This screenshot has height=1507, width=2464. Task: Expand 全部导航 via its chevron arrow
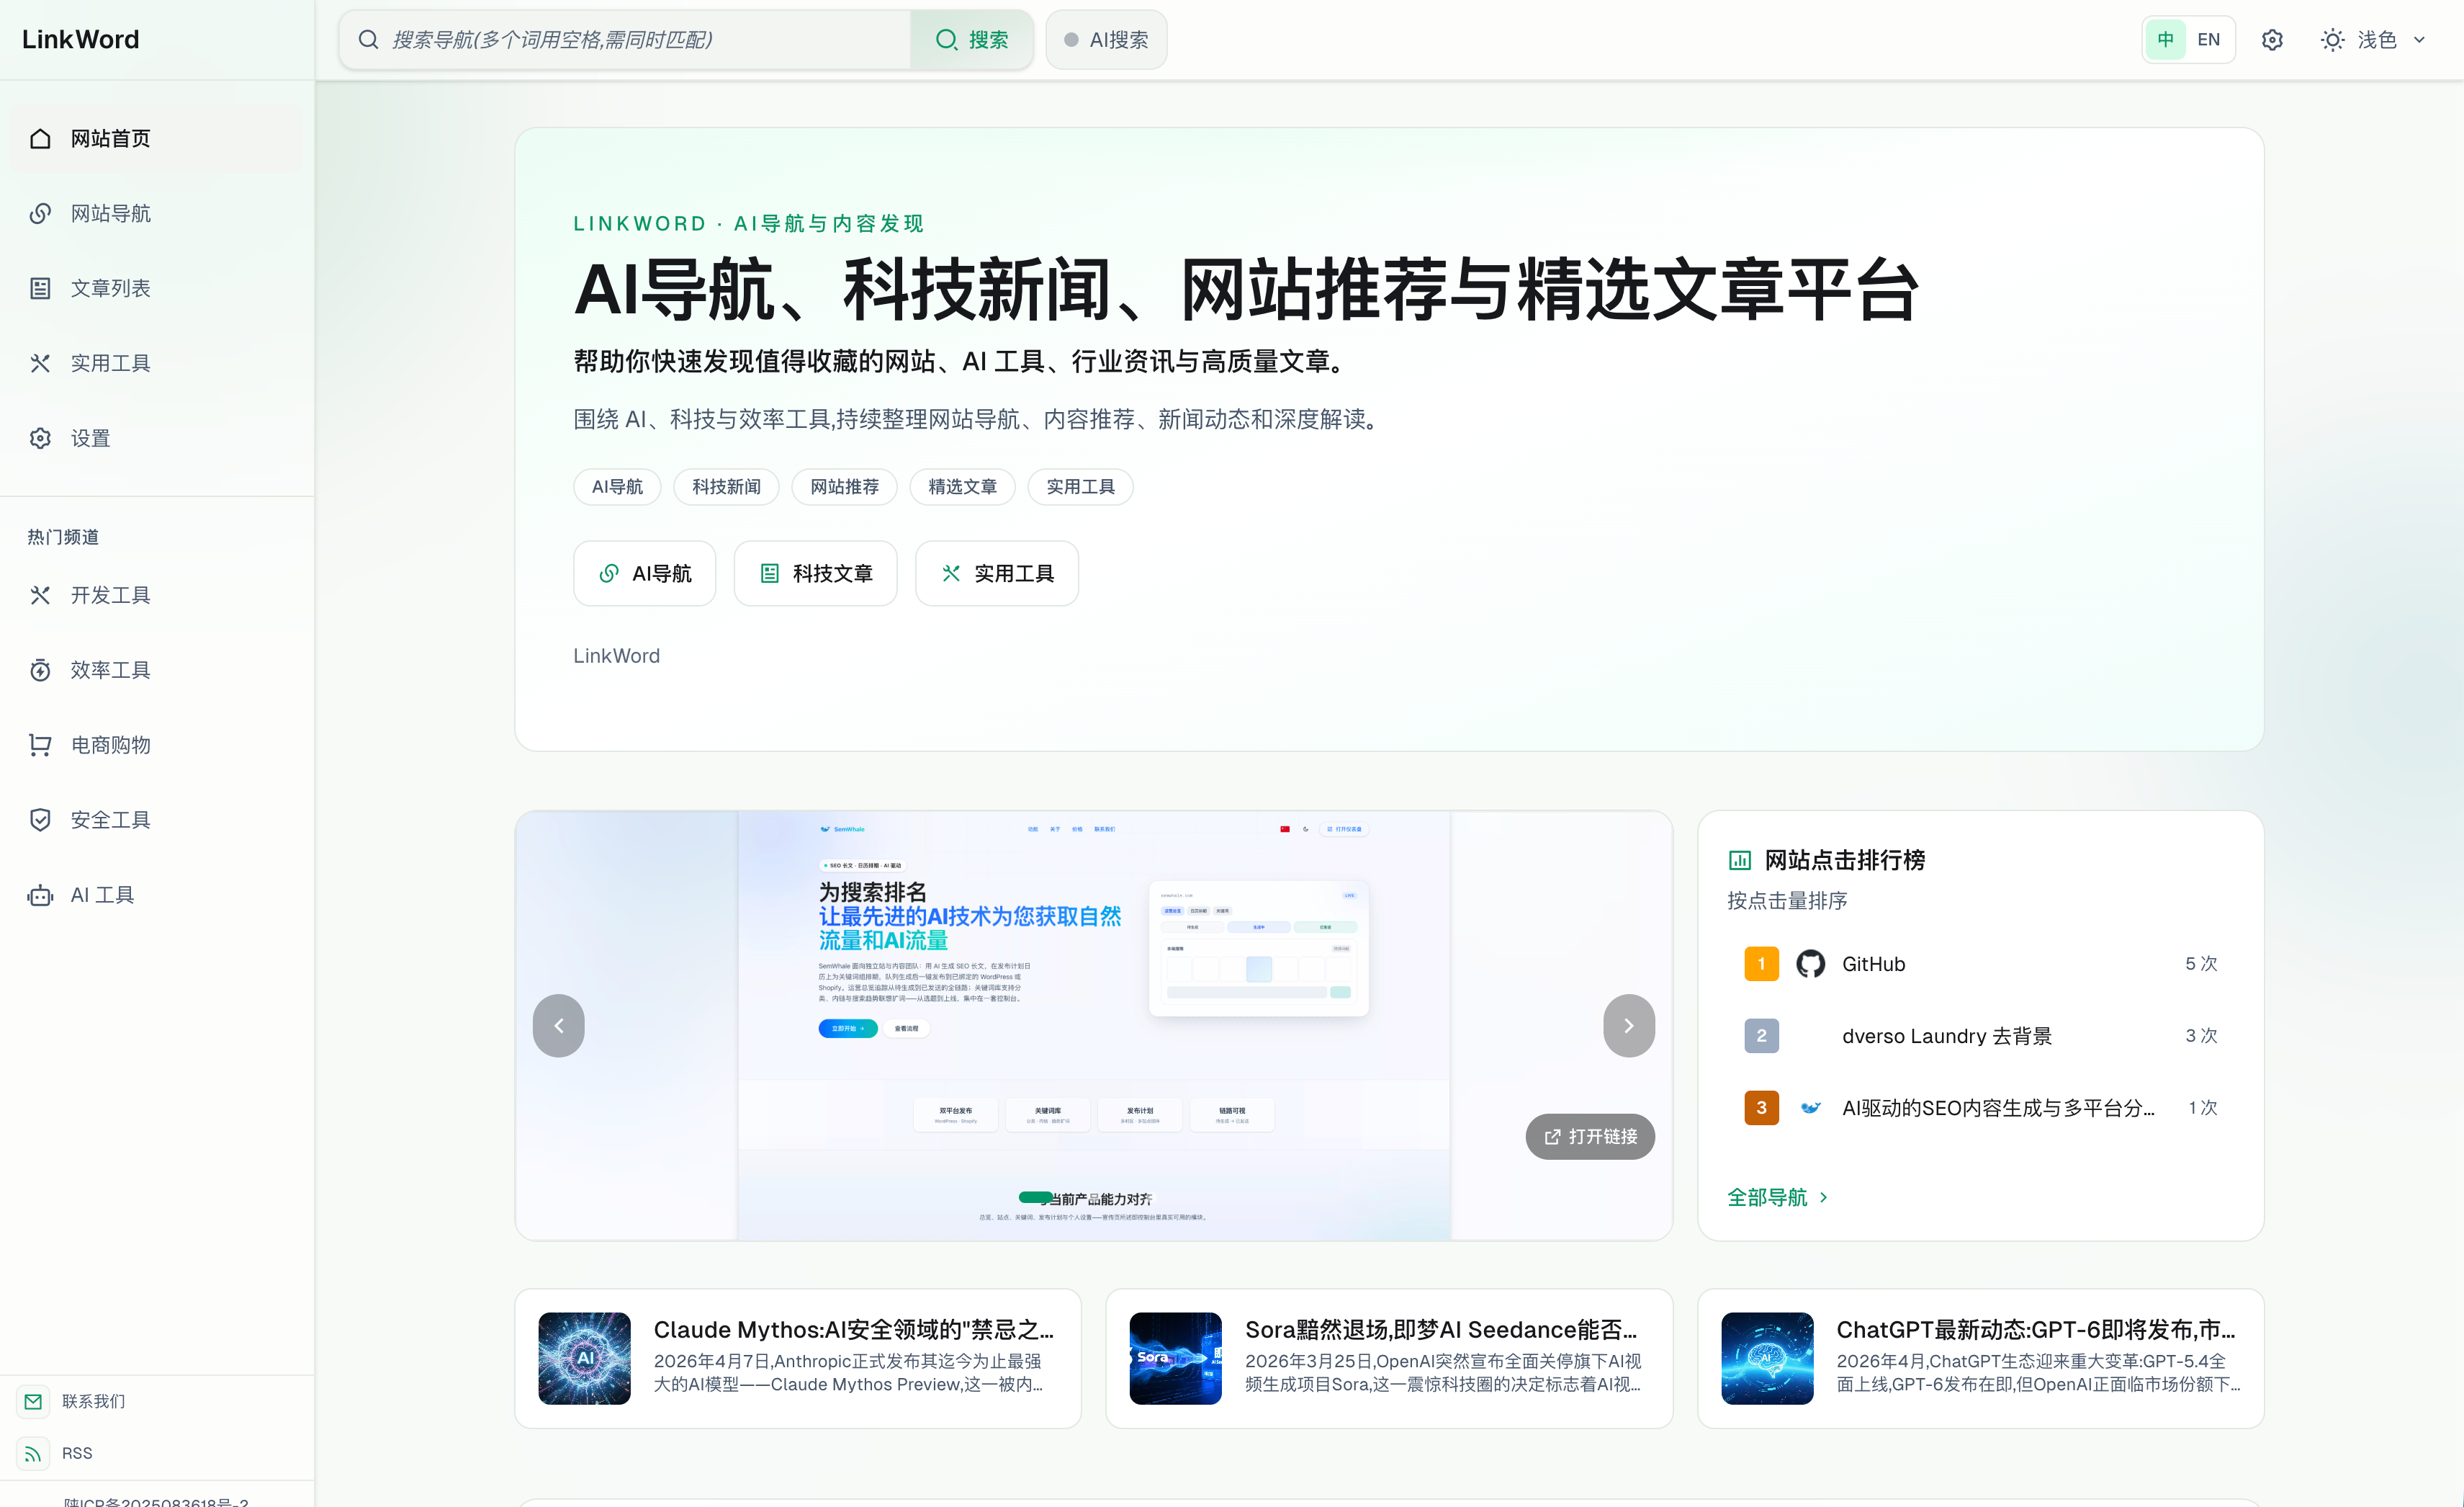click(1824, 1197)
